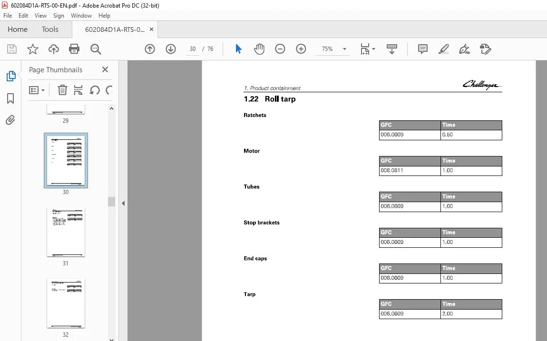Click the fit page width icon
Viewport: 547px width, 341px height.
pyautogui.click(x=365, y=49)
